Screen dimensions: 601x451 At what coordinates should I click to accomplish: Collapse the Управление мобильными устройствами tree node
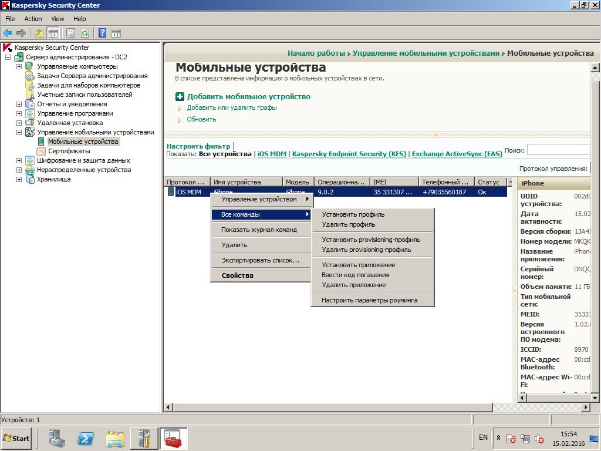tap(19, 132)
